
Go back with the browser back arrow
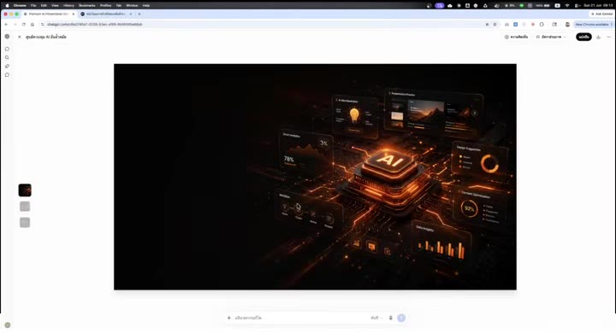6,24
